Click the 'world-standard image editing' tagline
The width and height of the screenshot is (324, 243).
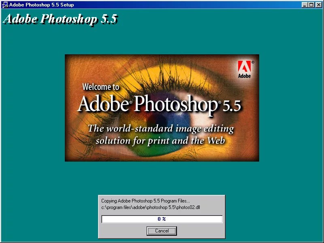pyautogui.click(x=161, y=134)
